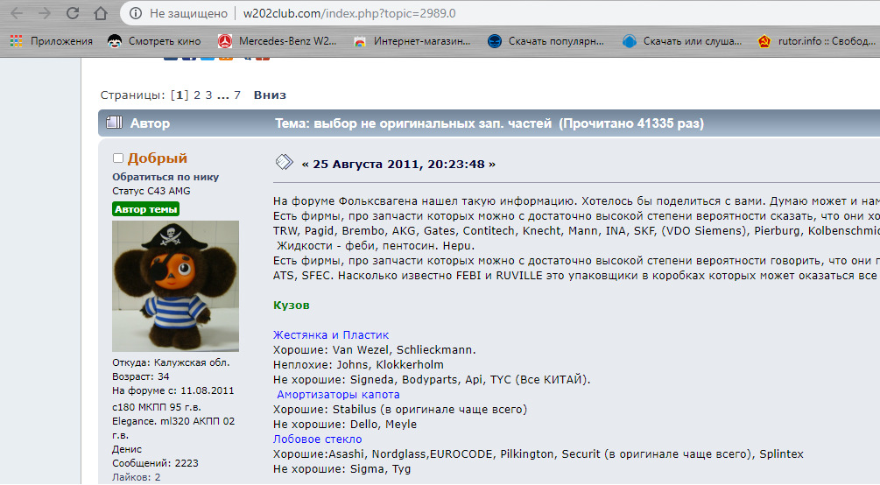Image resolution: width=880 pixels, height=485 pixels.
Task: Go forward with browser forward arrow
Action: 45,13
